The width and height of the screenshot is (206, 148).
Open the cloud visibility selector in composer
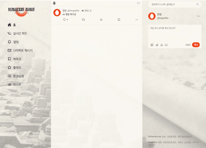coord(166,45)
